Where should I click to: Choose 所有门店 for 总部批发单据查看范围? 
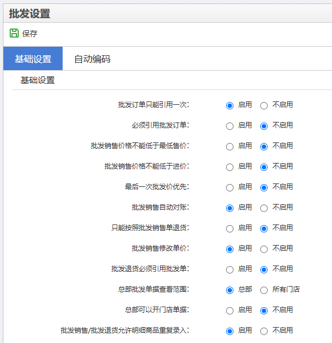click(264, 290)
